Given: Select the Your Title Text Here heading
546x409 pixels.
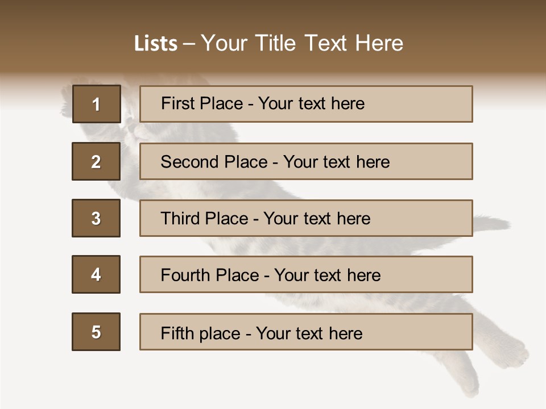Looking at the screenshot, I should (x=302, y=43).
